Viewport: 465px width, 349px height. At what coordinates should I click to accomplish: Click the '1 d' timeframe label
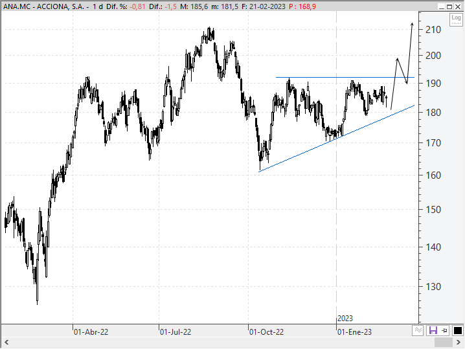point(98,6)
